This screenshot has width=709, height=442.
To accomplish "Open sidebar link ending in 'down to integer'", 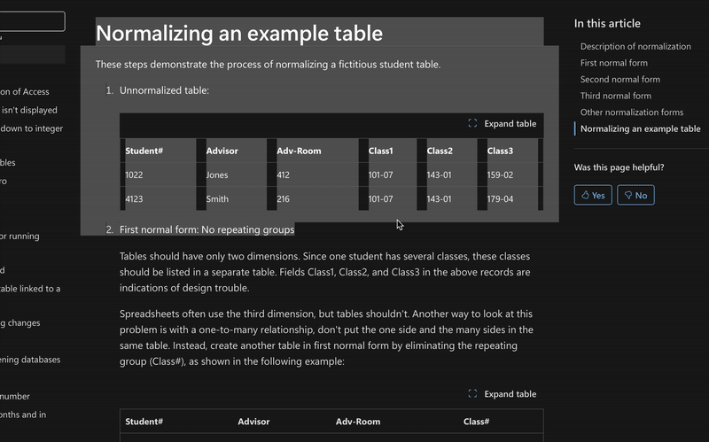I will [x=32, y=128].
